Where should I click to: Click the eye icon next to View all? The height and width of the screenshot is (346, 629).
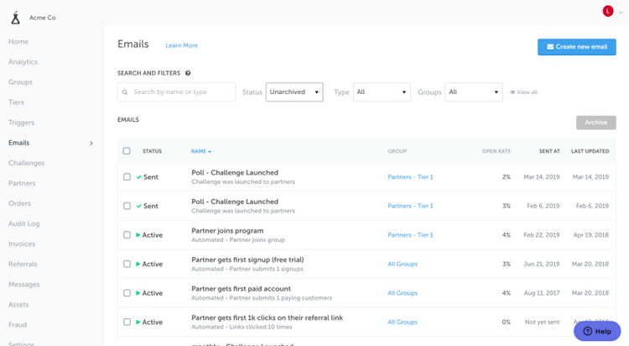click(x=512, y=92)
